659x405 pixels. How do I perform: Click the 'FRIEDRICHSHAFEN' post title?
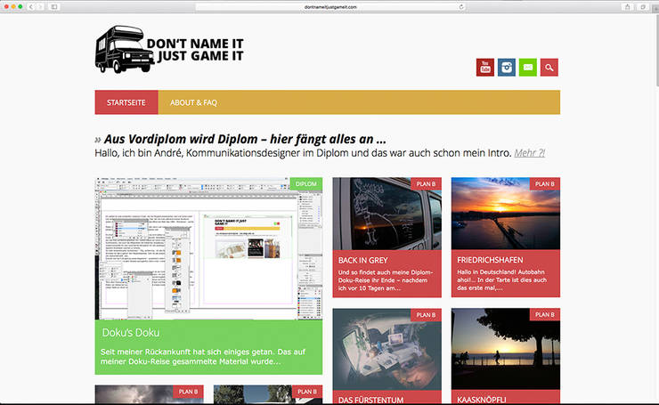(490, 260)
